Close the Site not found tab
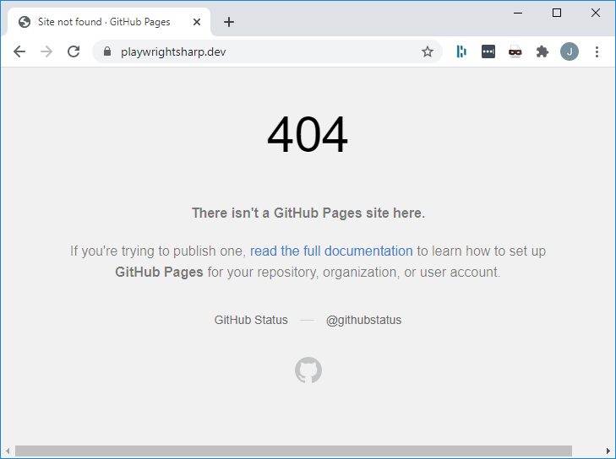Viewport: 616px width, 459px height. click(x=197, y=22)
